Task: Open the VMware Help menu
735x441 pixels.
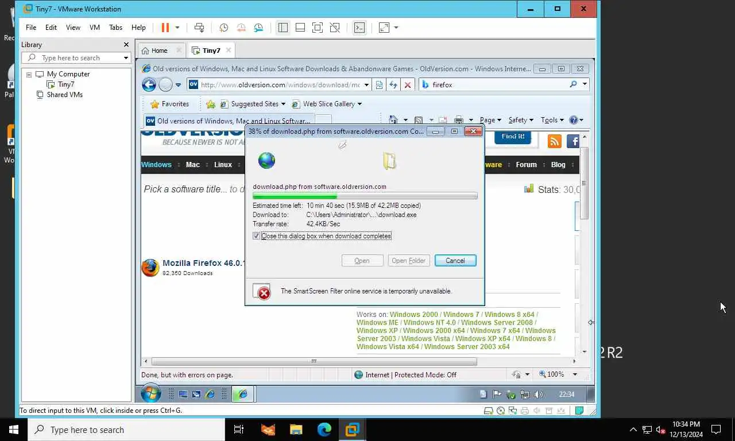Action: 138,28
